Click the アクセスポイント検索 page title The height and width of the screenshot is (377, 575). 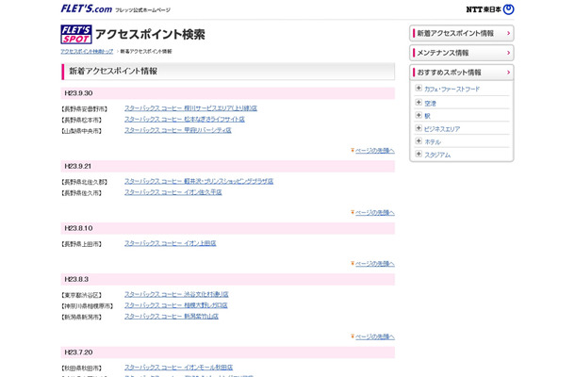(150, 35)
